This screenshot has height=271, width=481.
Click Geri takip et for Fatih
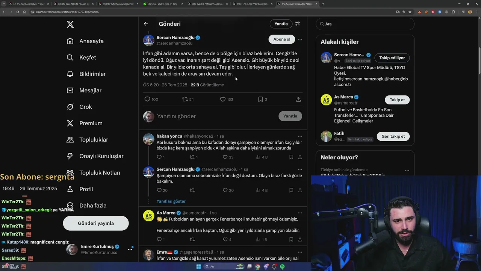(x=393, y=136)
